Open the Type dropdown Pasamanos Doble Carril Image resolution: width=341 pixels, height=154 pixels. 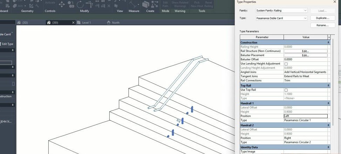[x=281, y=18]
